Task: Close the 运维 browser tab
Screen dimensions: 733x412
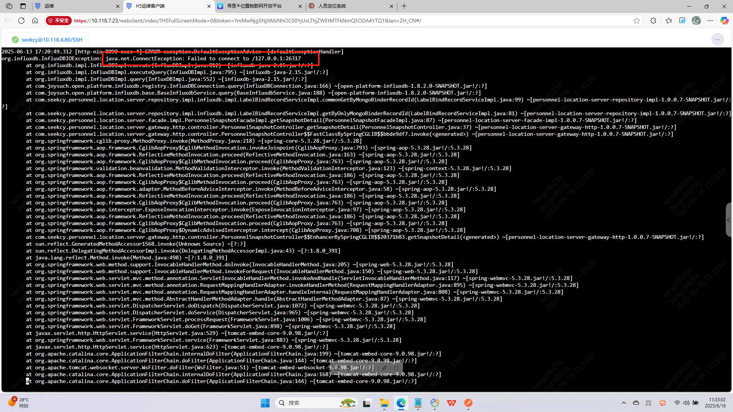Action: coord(118,6)
